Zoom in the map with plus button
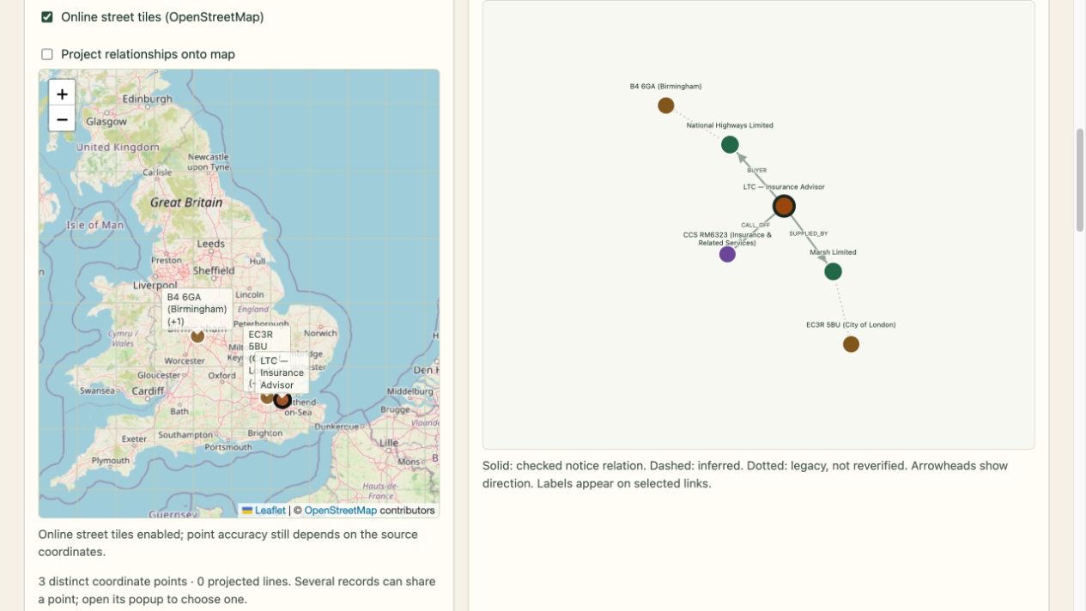The height and width of the screenshot is (611, 1086). [x=62, y=94]
